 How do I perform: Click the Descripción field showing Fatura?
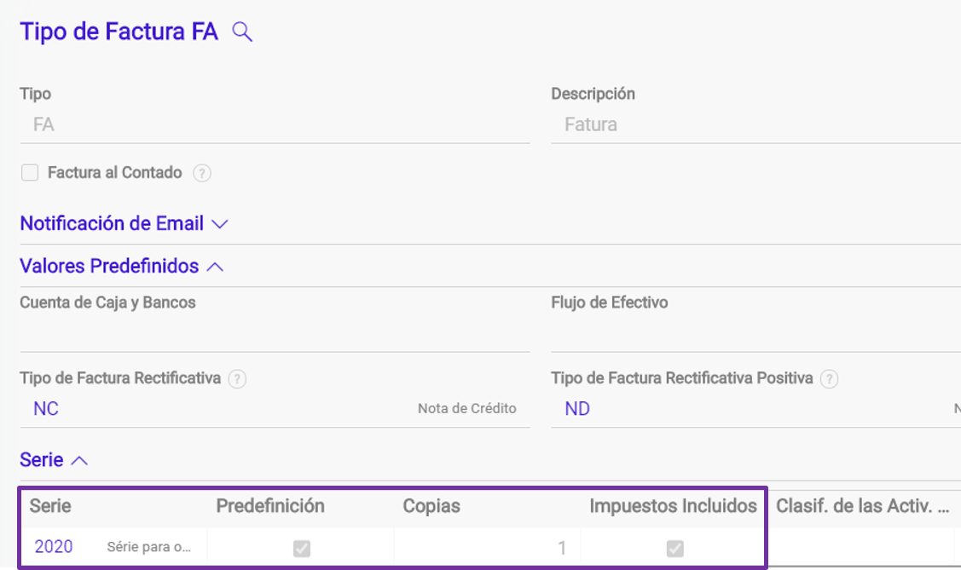point(755,125)
